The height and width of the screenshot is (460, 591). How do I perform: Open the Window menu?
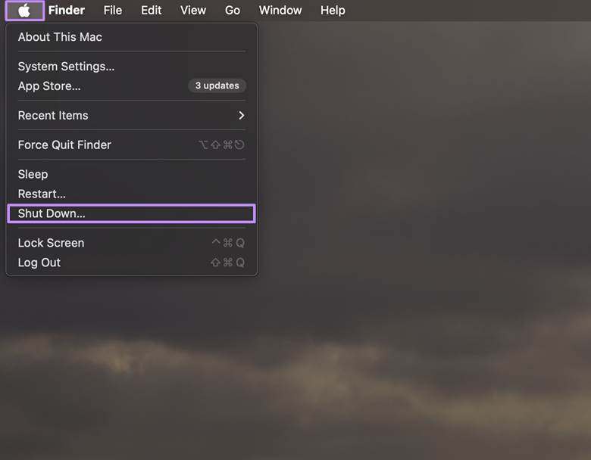280,11
